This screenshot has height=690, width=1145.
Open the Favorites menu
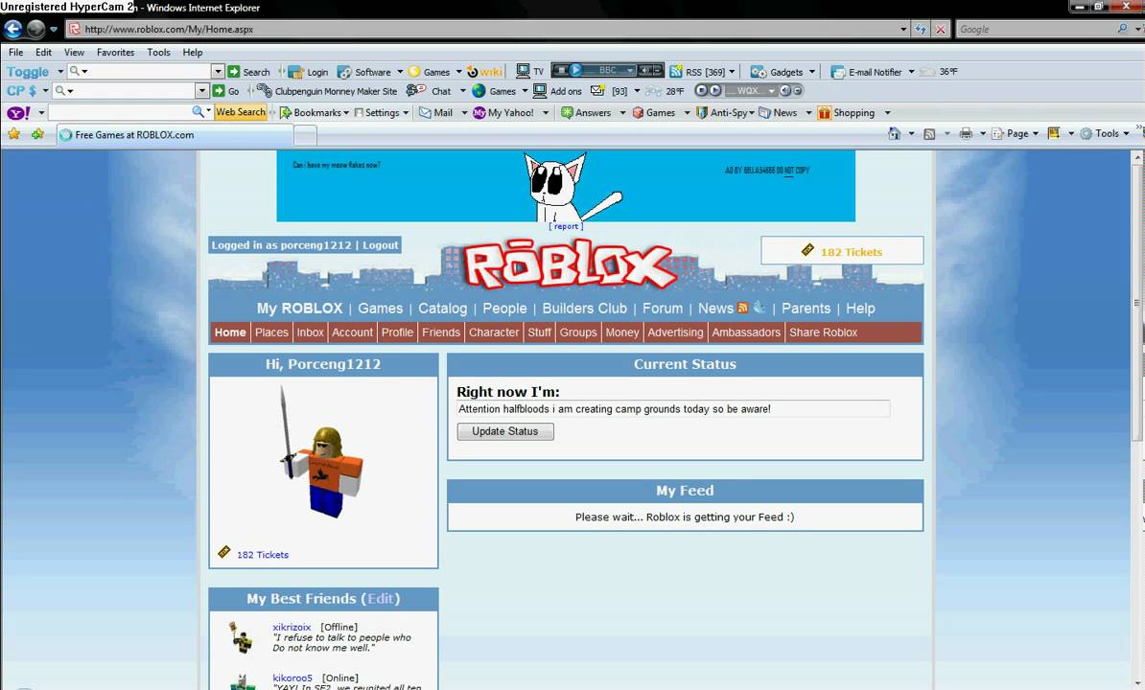coord(115,53)
